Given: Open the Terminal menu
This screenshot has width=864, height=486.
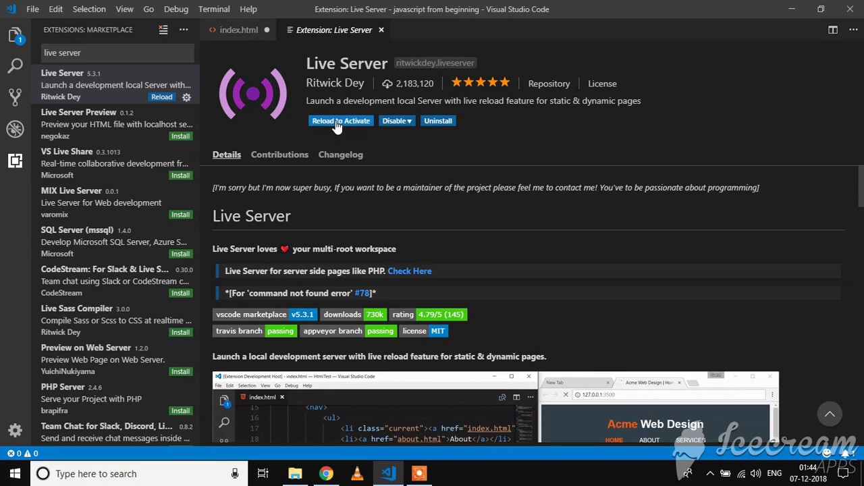Looking at the screenshot, I should (214, 9).
